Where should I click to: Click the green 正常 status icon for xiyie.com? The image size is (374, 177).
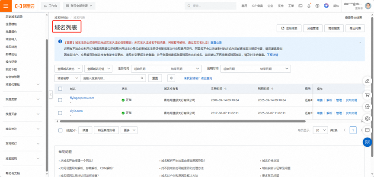point(123,113)
